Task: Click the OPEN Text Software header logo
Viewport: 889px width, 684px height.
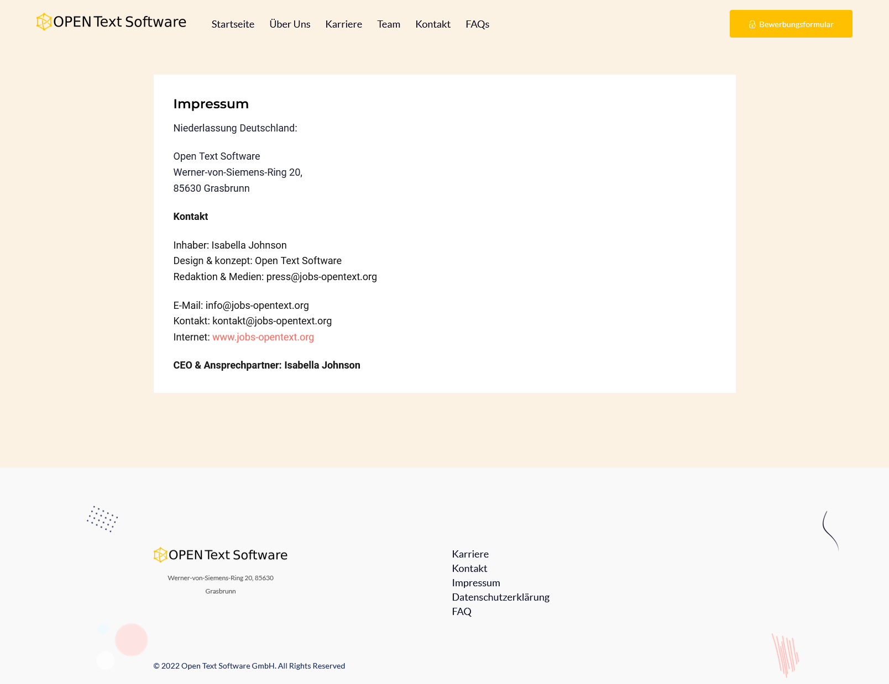Action: (x=111, y=22)
